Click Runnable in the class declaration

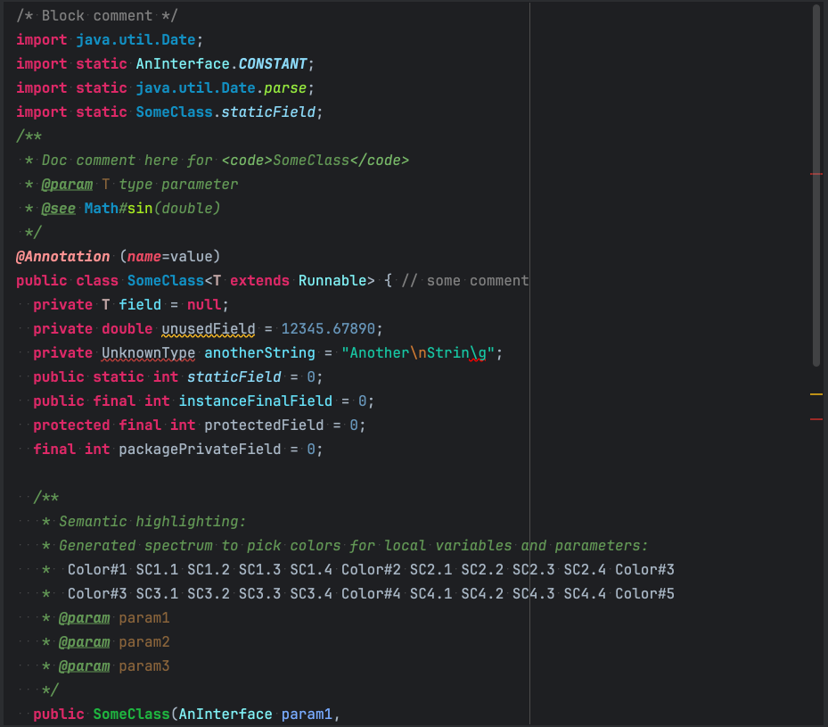(x=332, y=281)
